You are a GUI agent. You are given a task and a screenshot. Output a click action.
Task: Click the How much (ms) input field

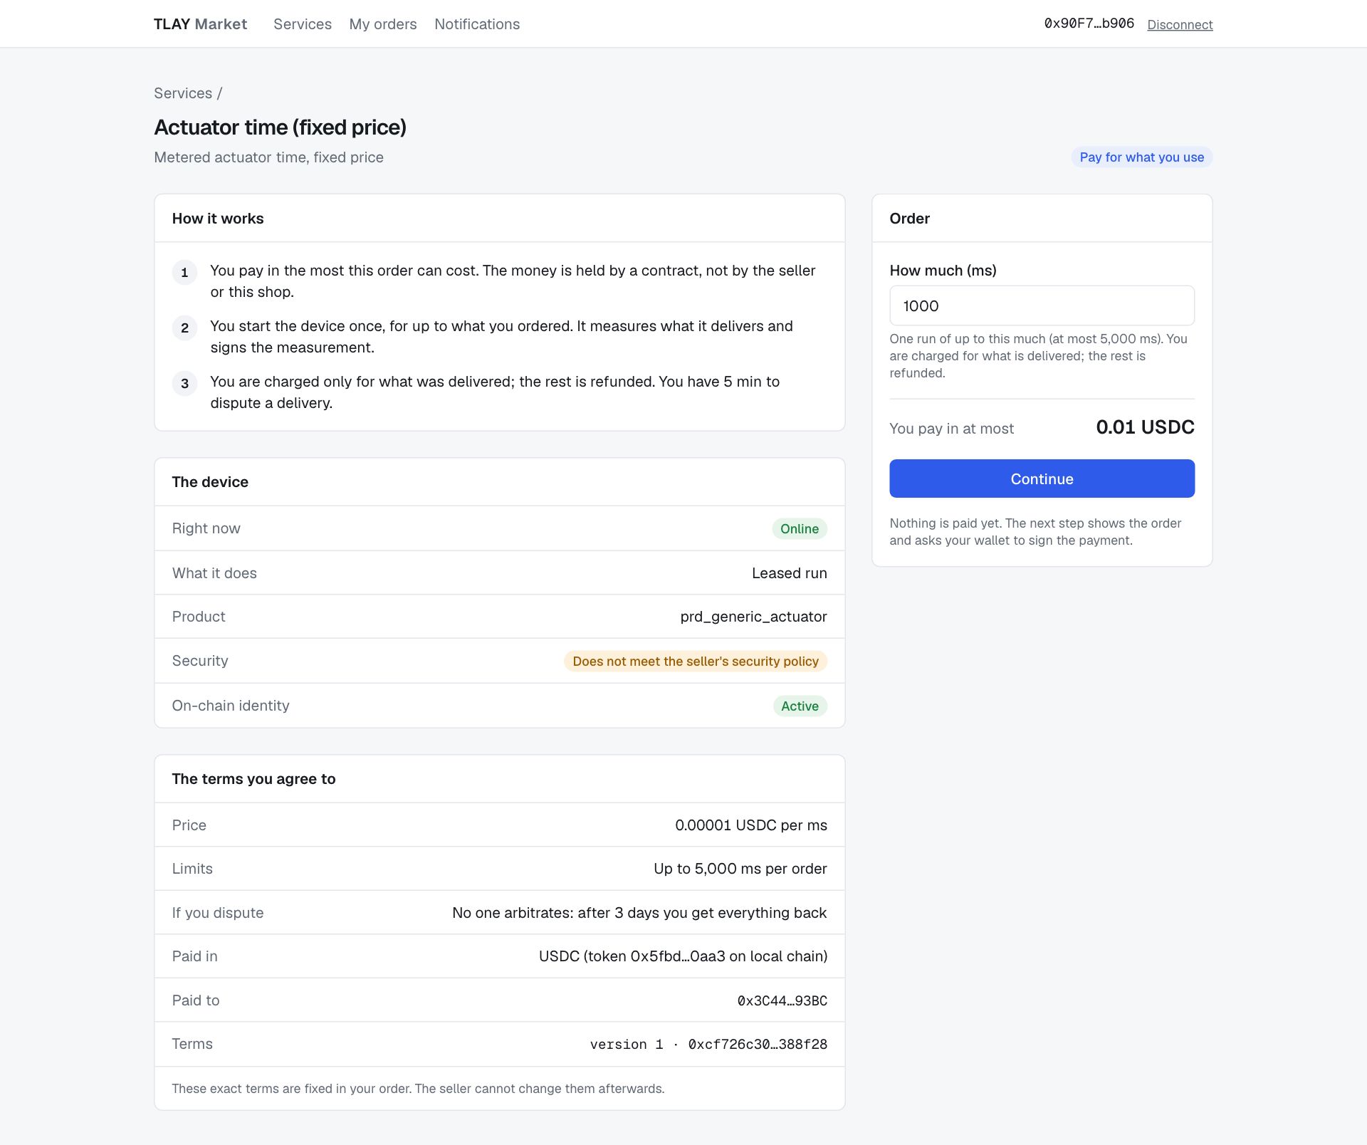(x=1042, y=305)
